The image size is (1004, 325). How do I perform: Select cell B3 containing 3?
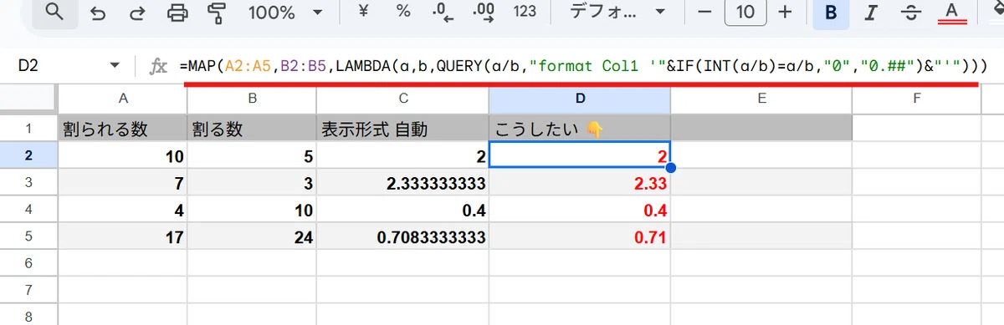click(x=251, y=182)
